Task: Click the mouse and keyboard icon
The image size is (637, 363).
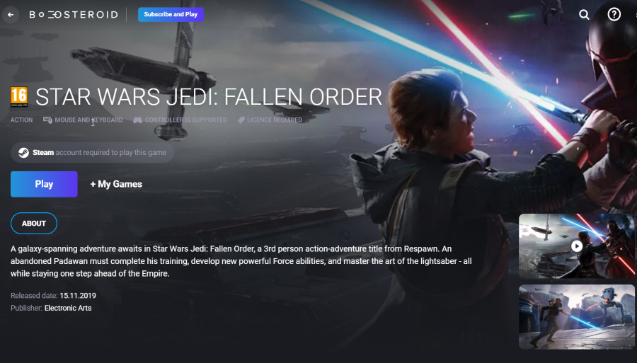Action: 47,120
